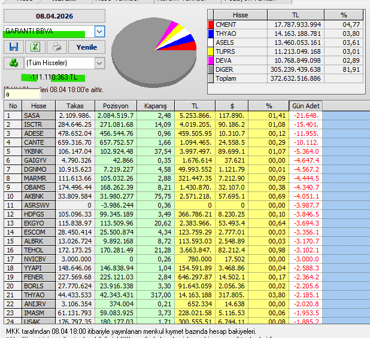
Task: Expand the (Tüm Hisseler) stock filter dropdown
Action: pyautogui.click(x=99, y=63)
